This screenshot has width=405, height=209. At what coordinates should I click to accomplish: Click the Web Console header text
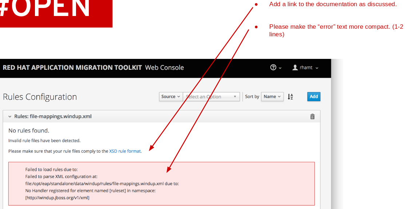click(164, 68)
